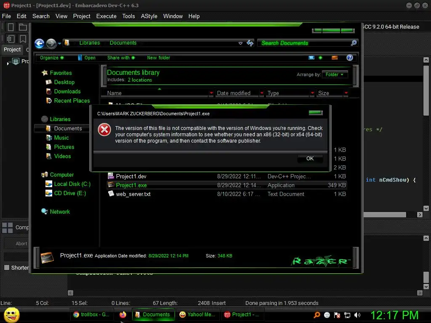
Task: Click the Dev-C++ open folder toolbar icon
Action: point(23,27)
